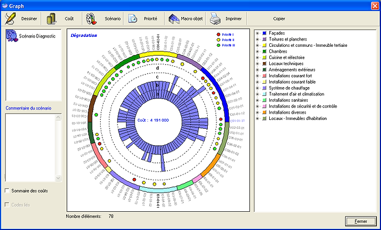Click the Scénario film reel icon
This screenshot has width=381, height=230.
[x=91, y=19]
